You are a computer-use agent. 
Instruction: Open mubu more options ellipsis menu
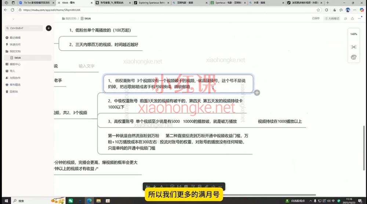click(359, 18)
